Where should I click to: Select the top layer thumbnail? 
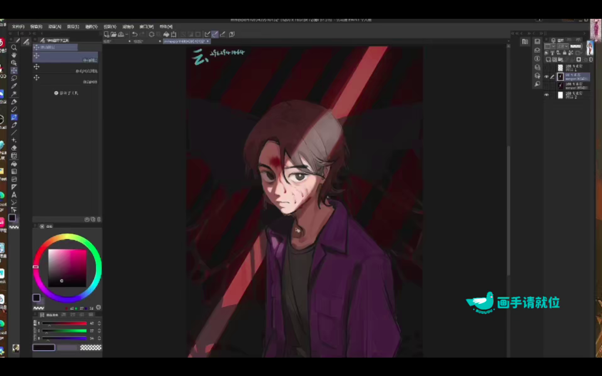[560, 68]
